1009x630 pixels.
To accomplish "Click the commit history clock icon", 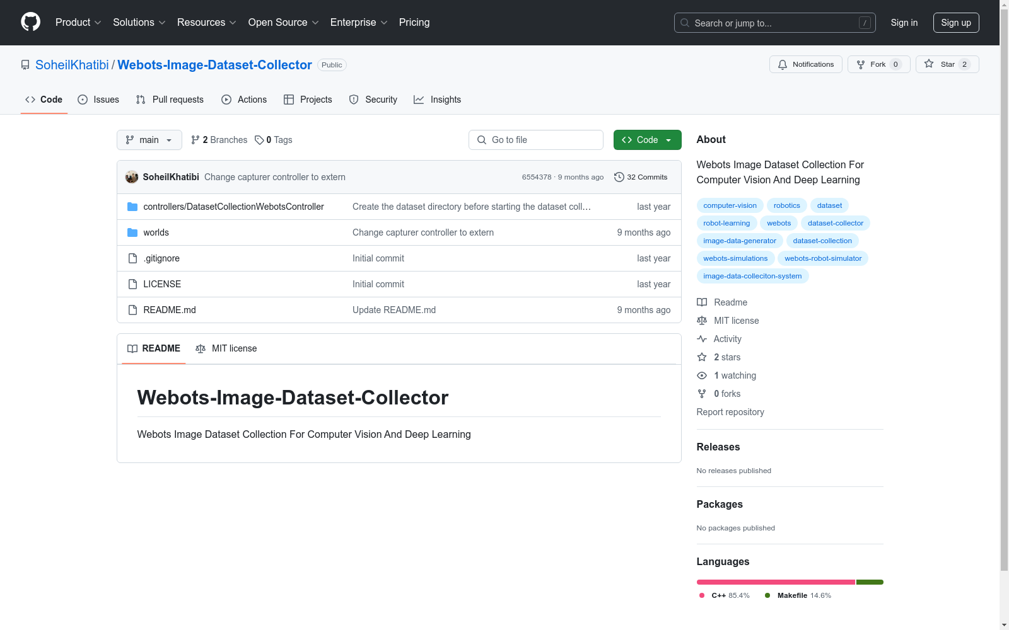I will (x=619, y=177).
